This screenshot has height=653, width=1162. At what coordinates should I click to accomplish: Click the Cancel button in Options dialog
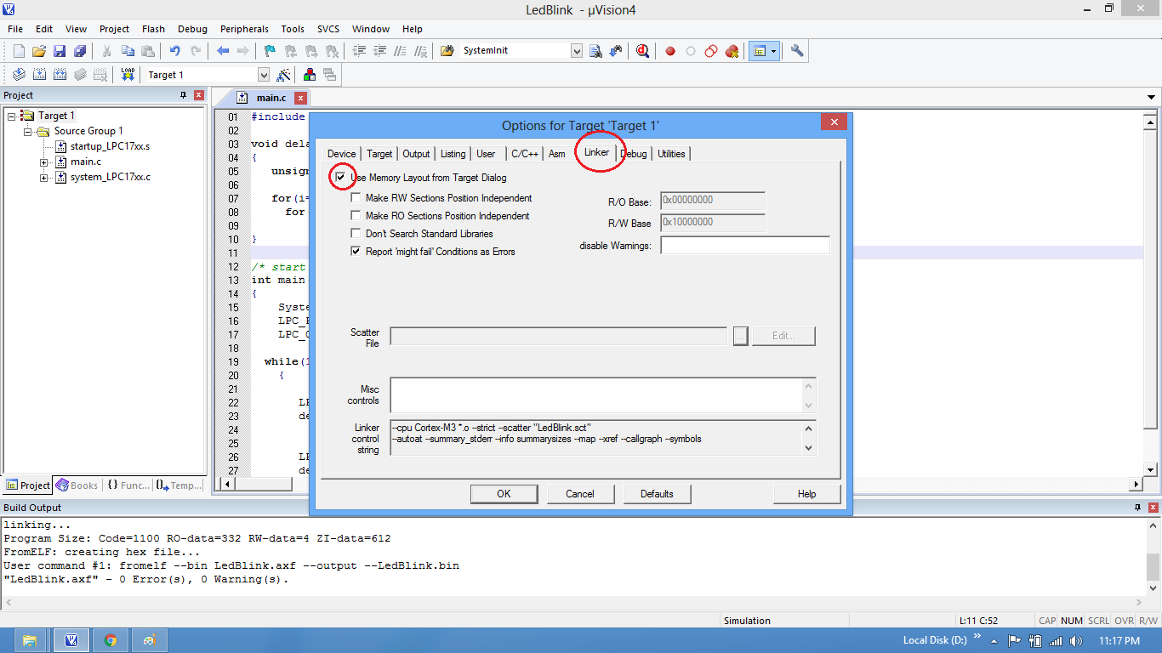580,494
